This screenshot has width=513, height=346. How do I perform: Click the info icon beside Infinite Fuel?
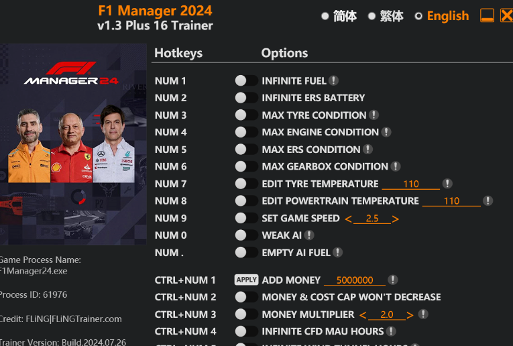click(x=333, y=81)
